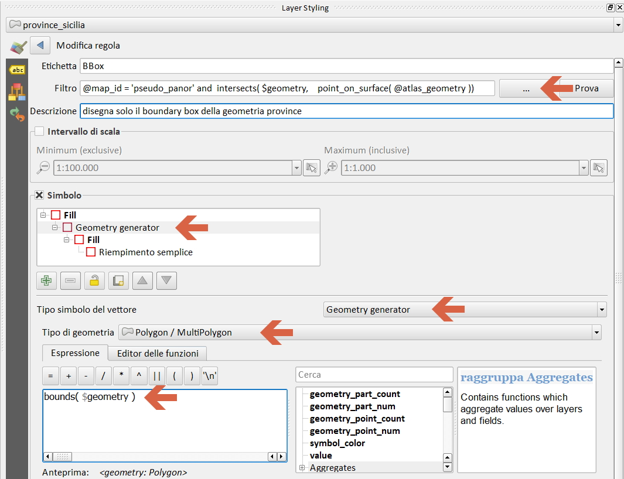Collapse the top-level Fill tree node

click(43, 215)
